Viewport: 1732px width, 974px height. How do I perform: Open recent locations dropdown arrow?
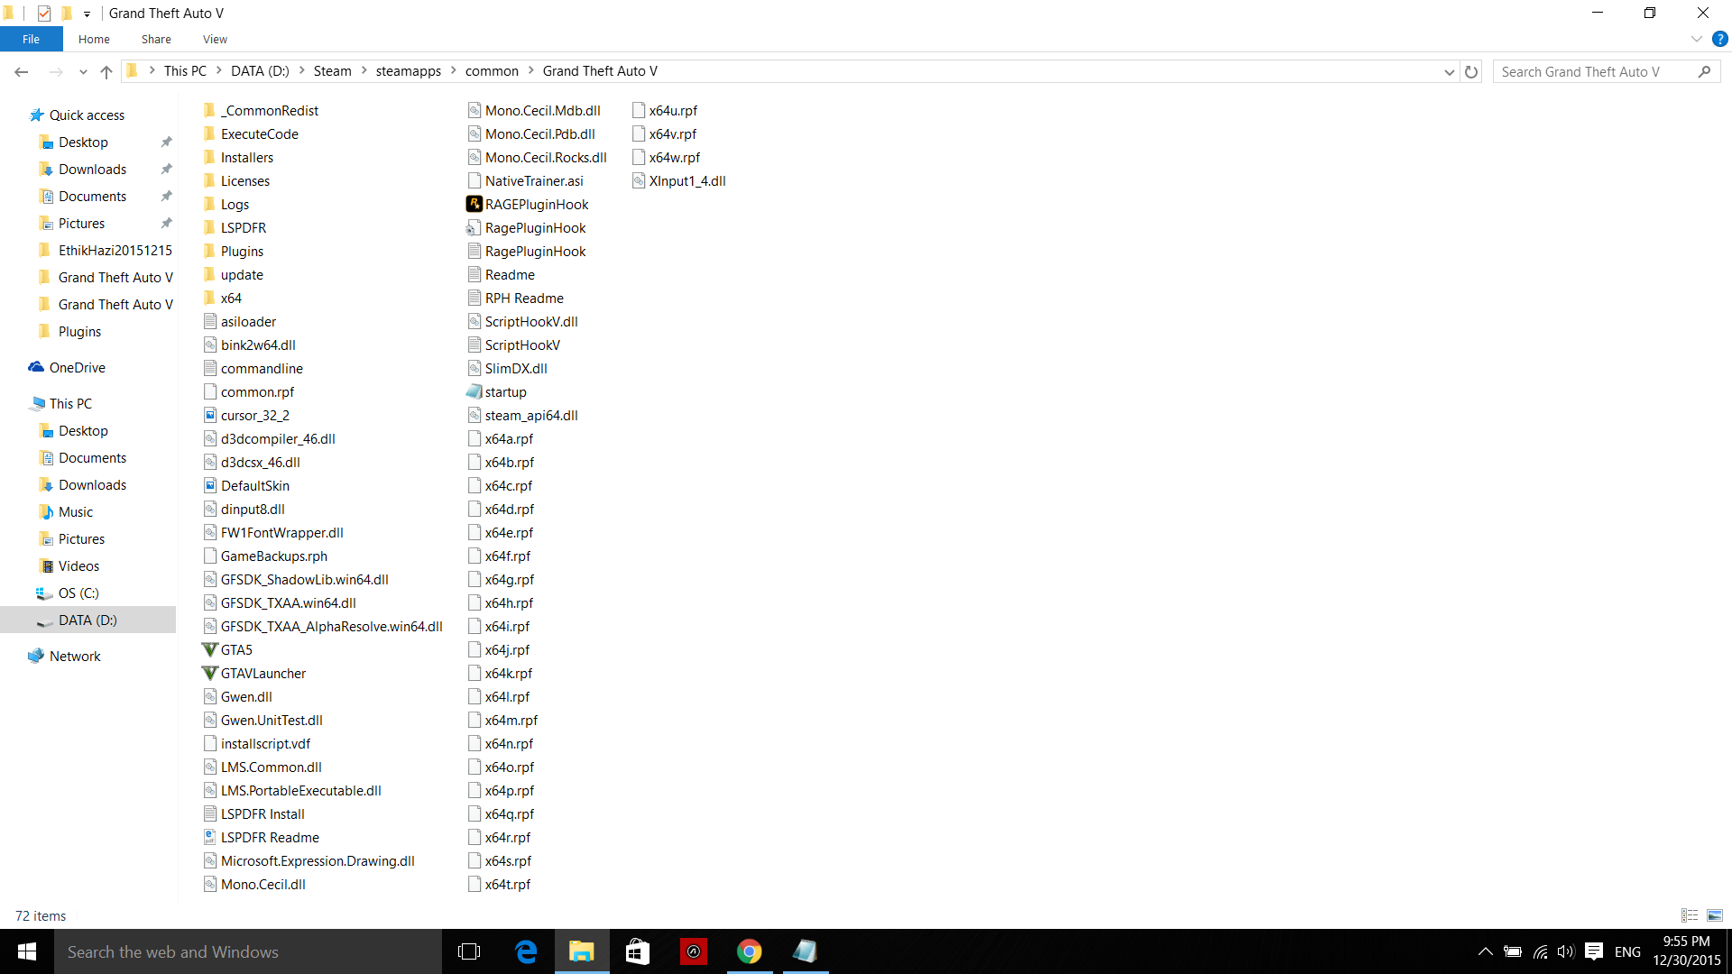pyautogui.click(x=83, y=71)
